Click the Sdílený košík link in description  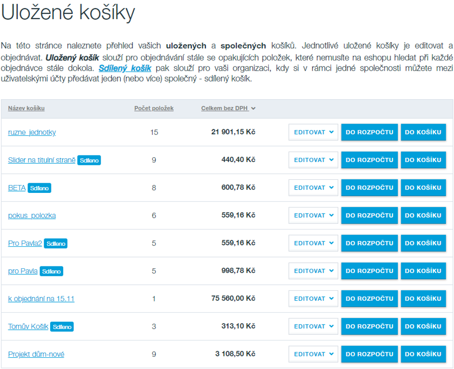(x=125, y=68)
